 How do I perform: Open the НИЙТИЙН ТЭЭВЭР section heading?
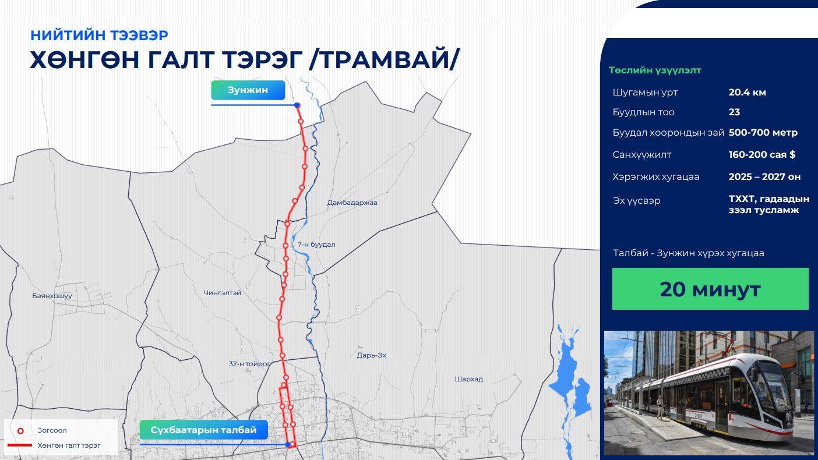point(99,35)
